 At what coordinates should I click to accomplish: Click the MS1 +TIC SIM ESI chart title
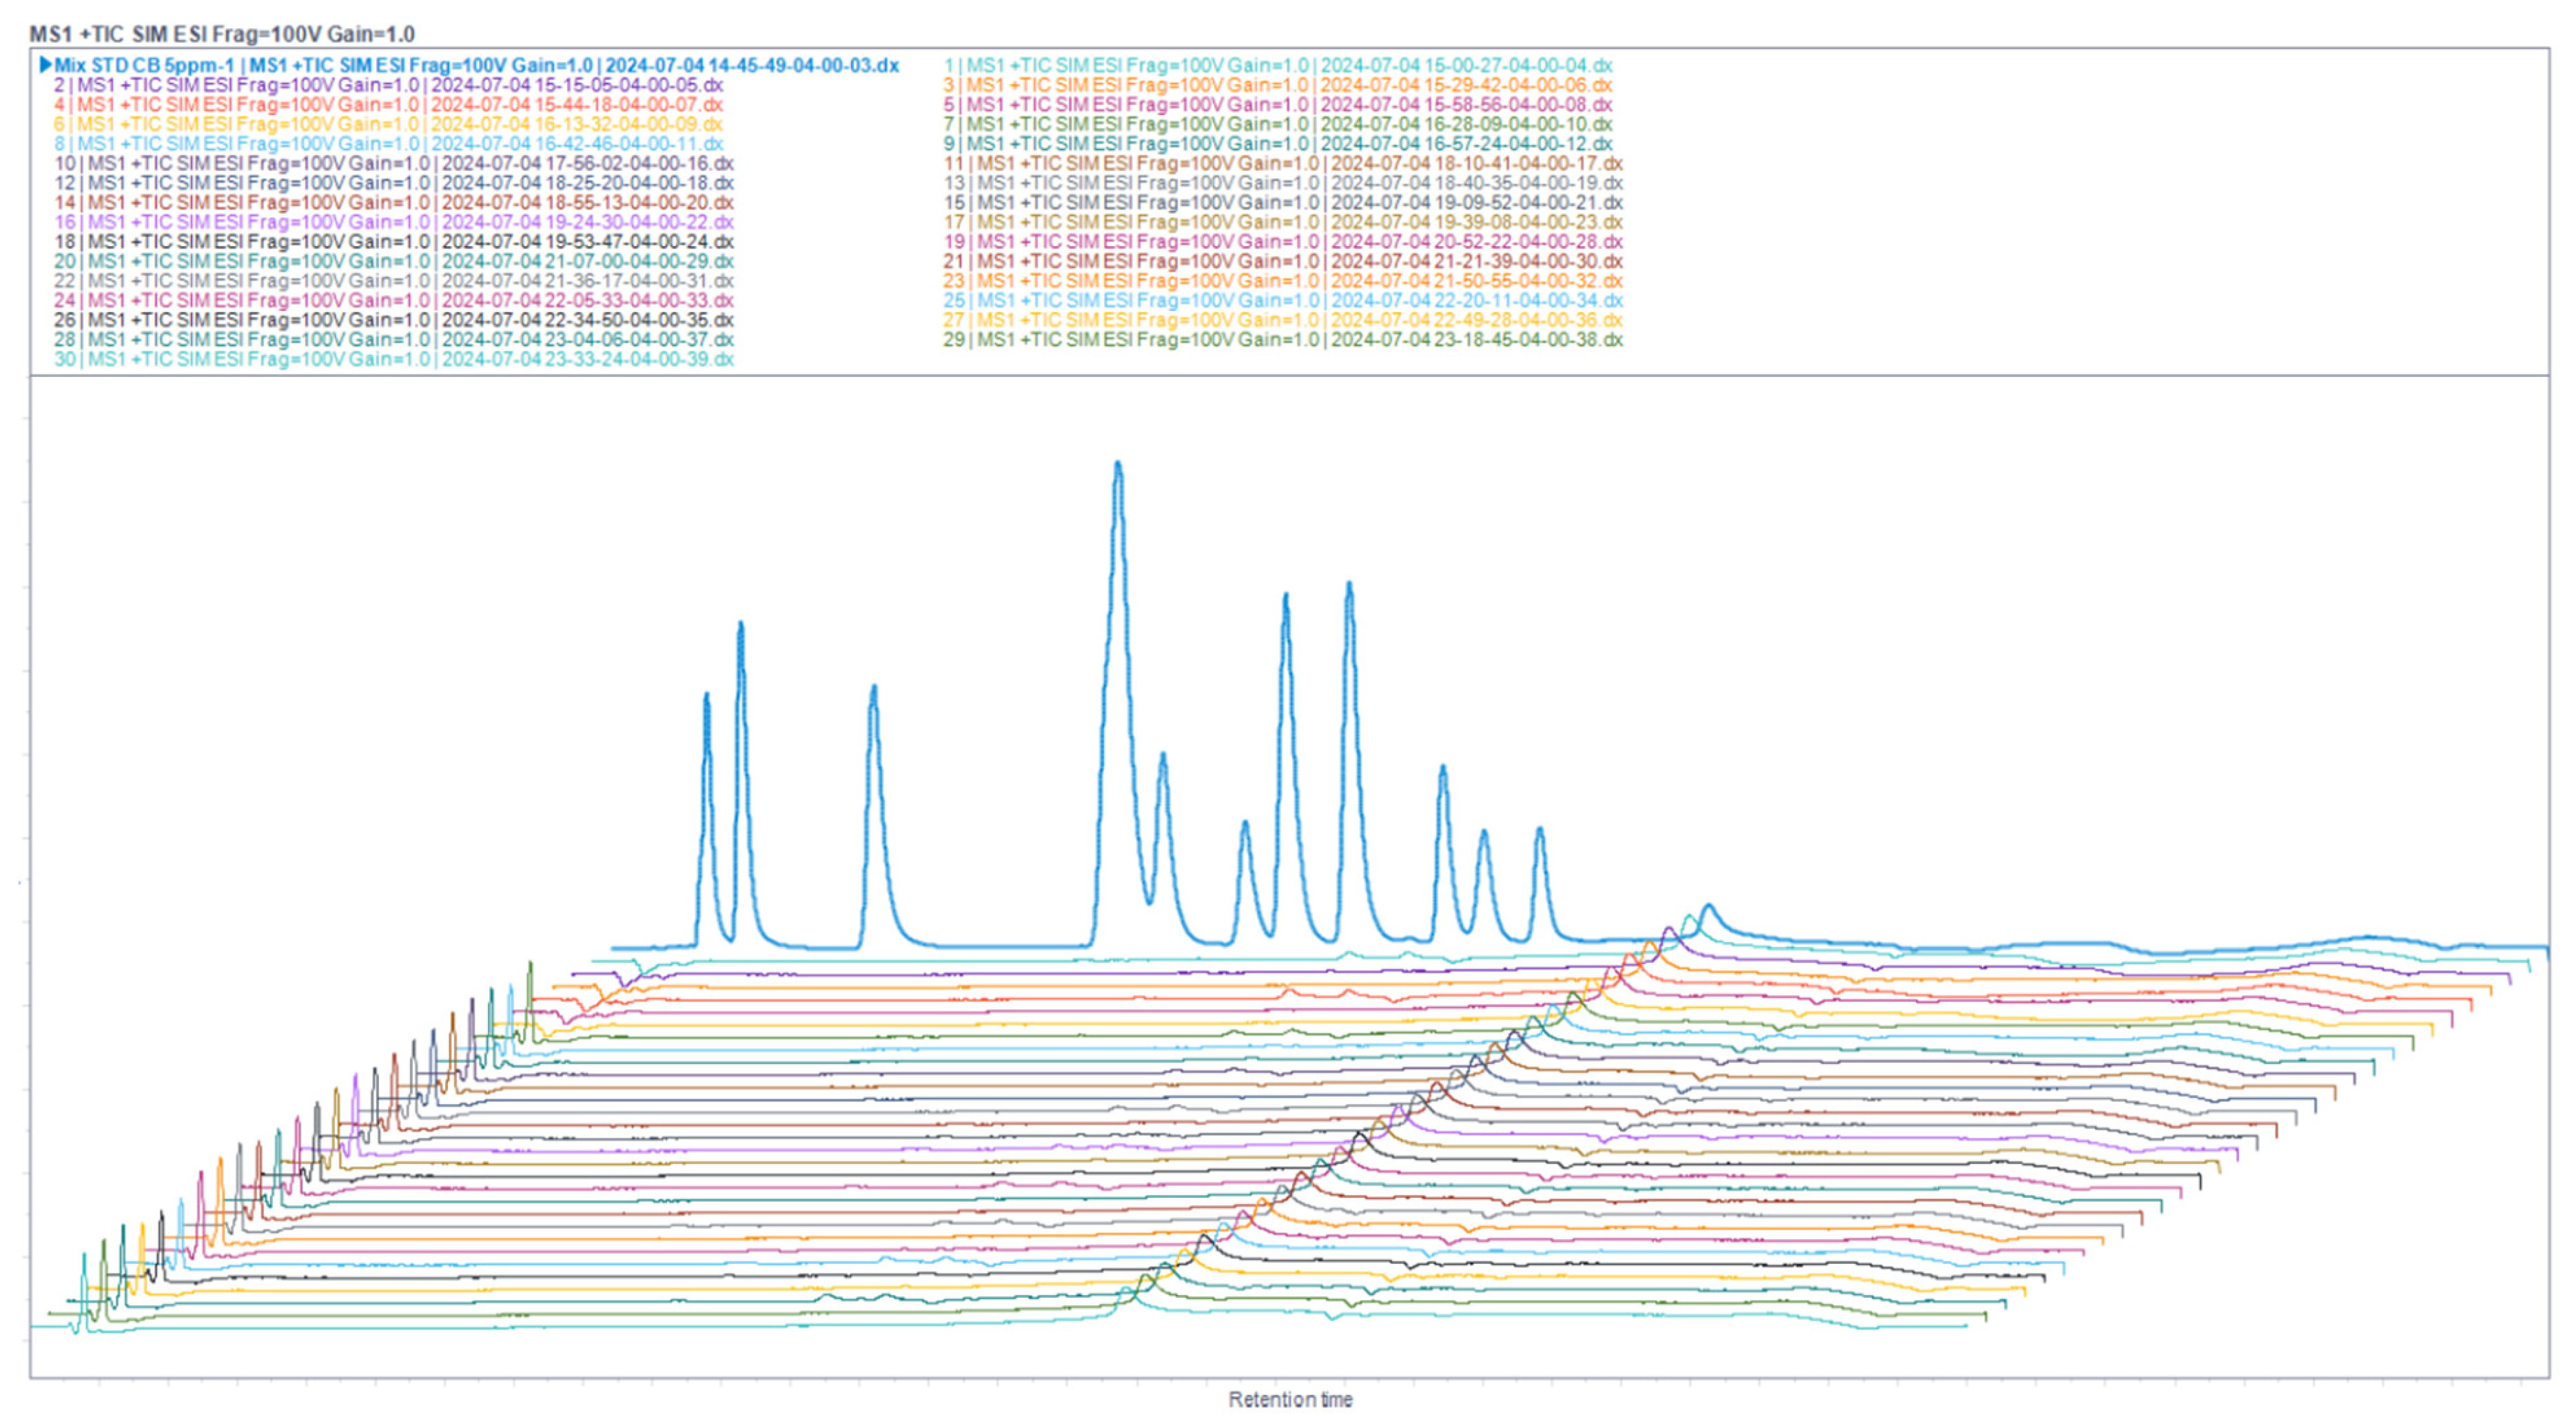221,34
